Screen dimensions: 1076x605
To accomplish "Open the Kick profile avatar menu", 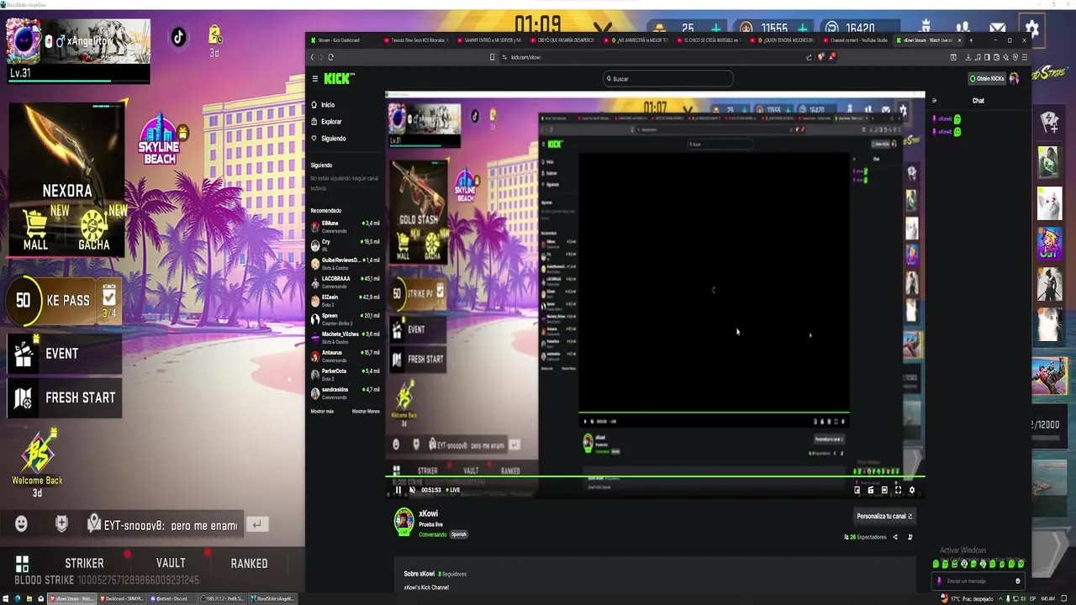I will click(x=1015, y=78).
